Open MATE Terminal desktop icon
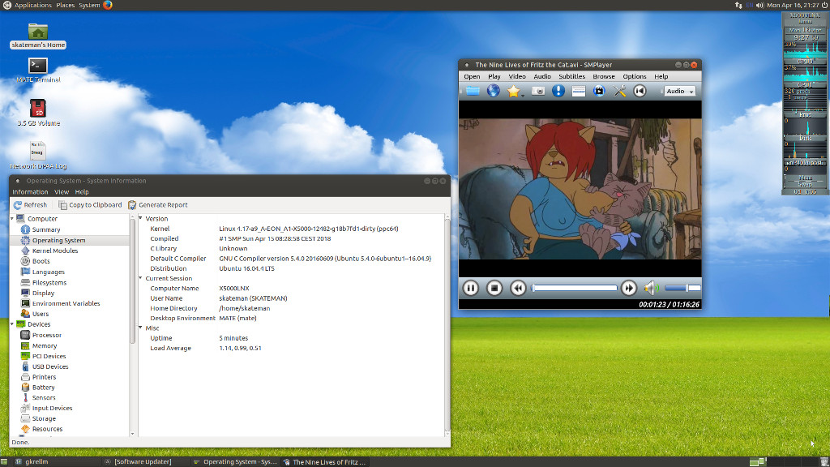The width and height of the screenshot is (830, 467). pos(38,71)
